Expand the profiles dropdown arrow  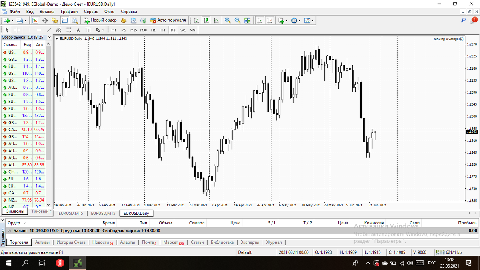(26, 20)
